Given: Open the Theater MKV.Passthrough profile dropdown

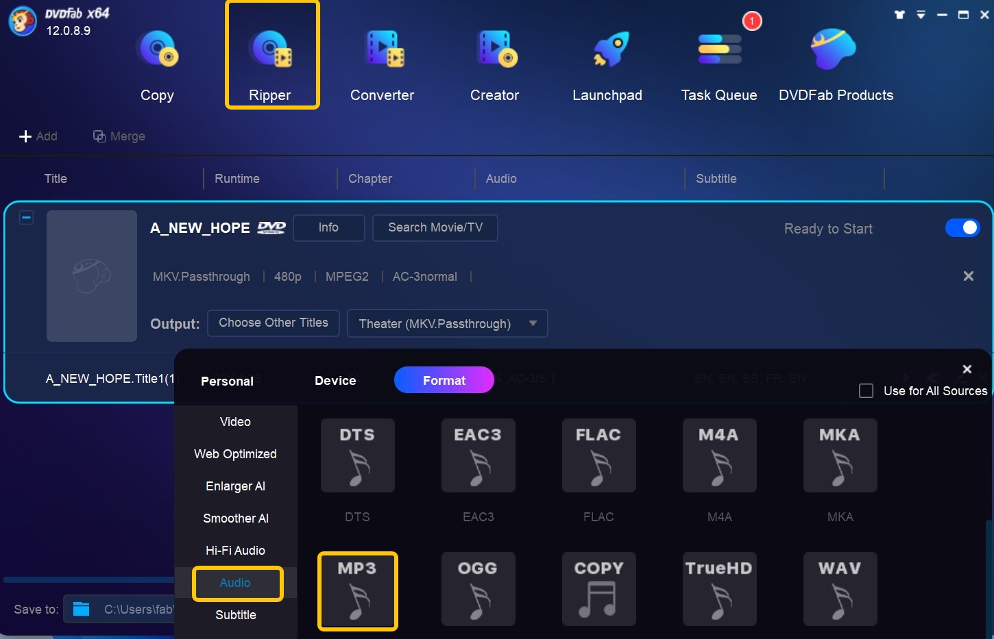Looking at the screenshot, I should 446,323.
